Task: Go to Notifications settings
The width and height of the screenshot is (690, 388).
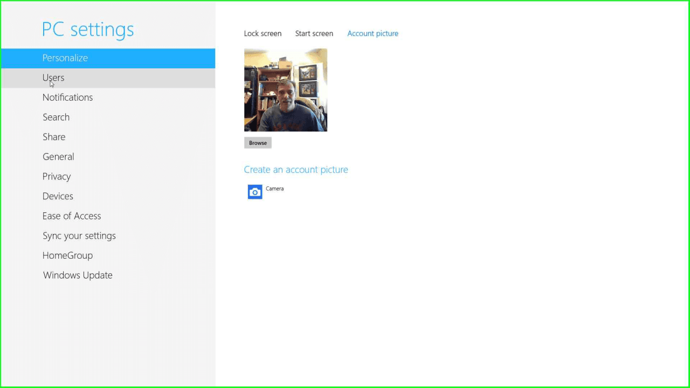Action: click(x=67, y=98)
